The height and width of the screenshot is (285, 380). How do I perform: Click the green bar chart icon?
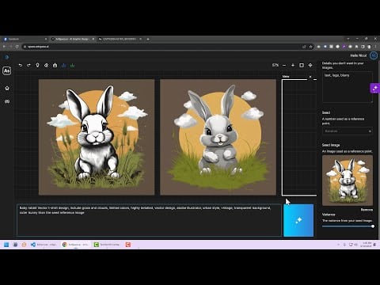tap(72, 65)
